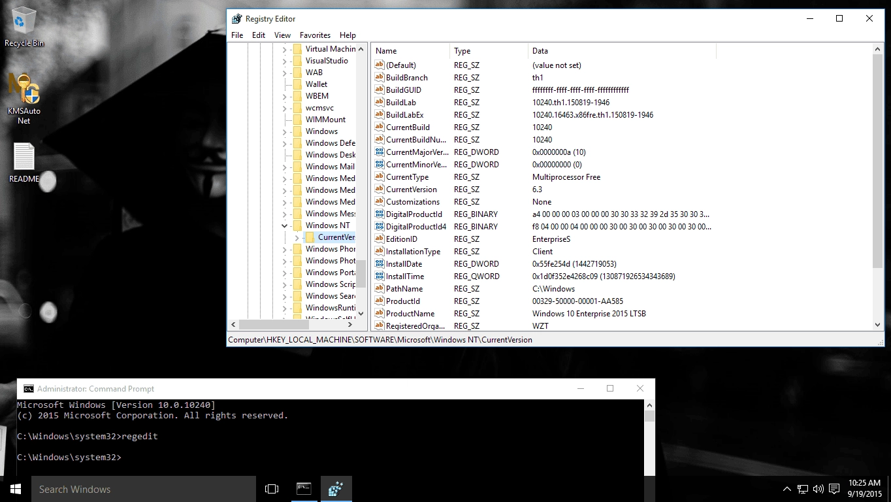Expand the Virtual Machine key node

tap(285, 49)
